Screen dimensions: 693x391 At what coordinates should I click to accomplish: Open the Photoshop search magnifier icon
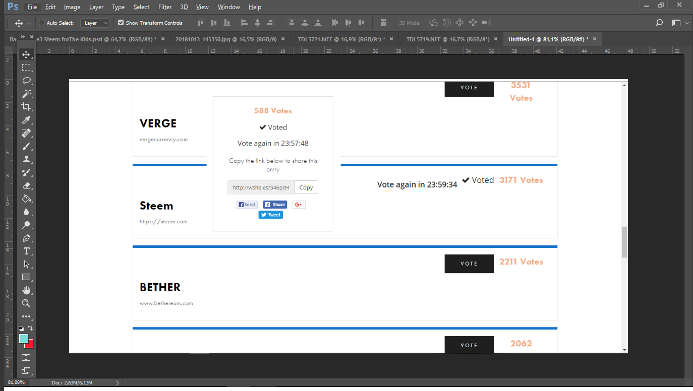pyautogui.click(x=659, y=23)
